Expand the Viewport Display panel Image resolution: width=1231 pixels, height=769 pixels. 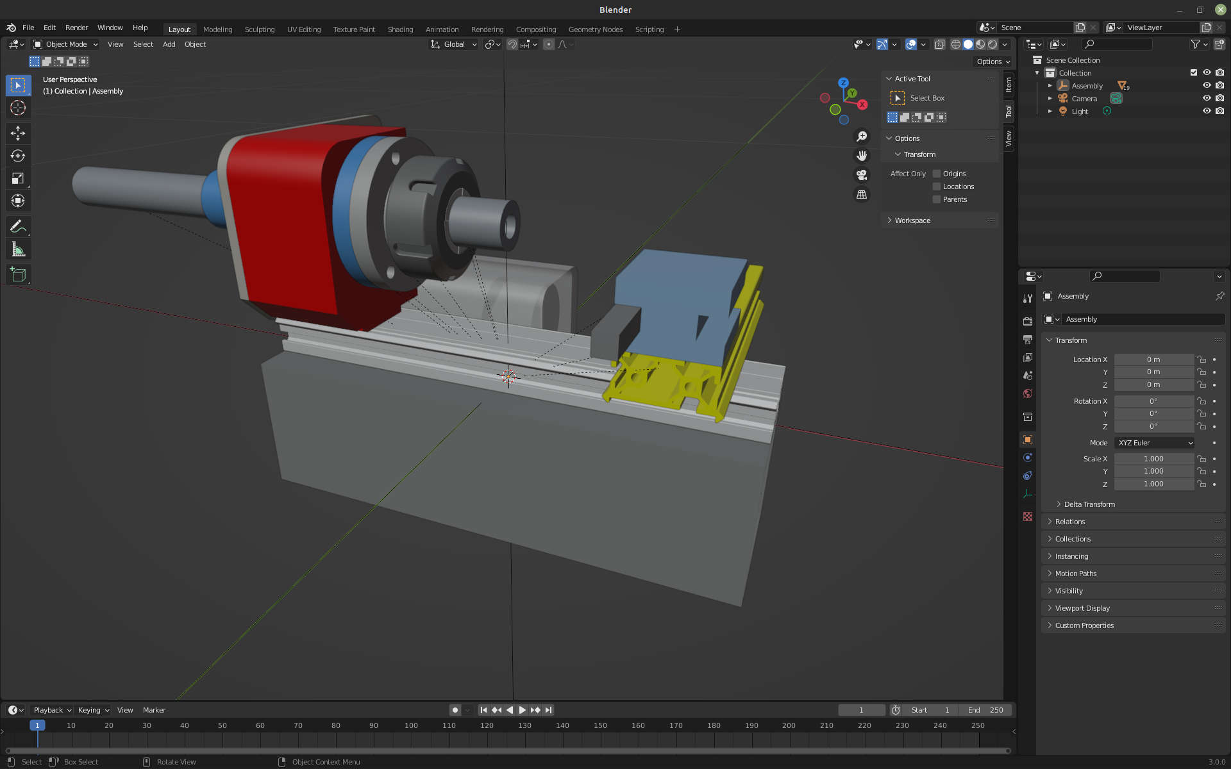pos(1082,608)
